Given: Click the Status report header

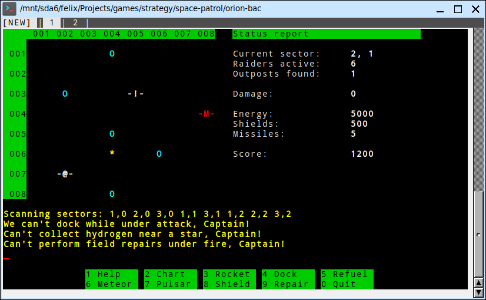Looking at the screenshot, I should pos(327,34).
